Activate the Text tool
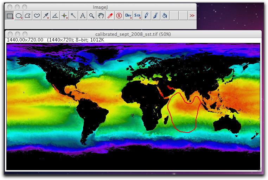This screenshot has width=268, height=180. point(83,16)
